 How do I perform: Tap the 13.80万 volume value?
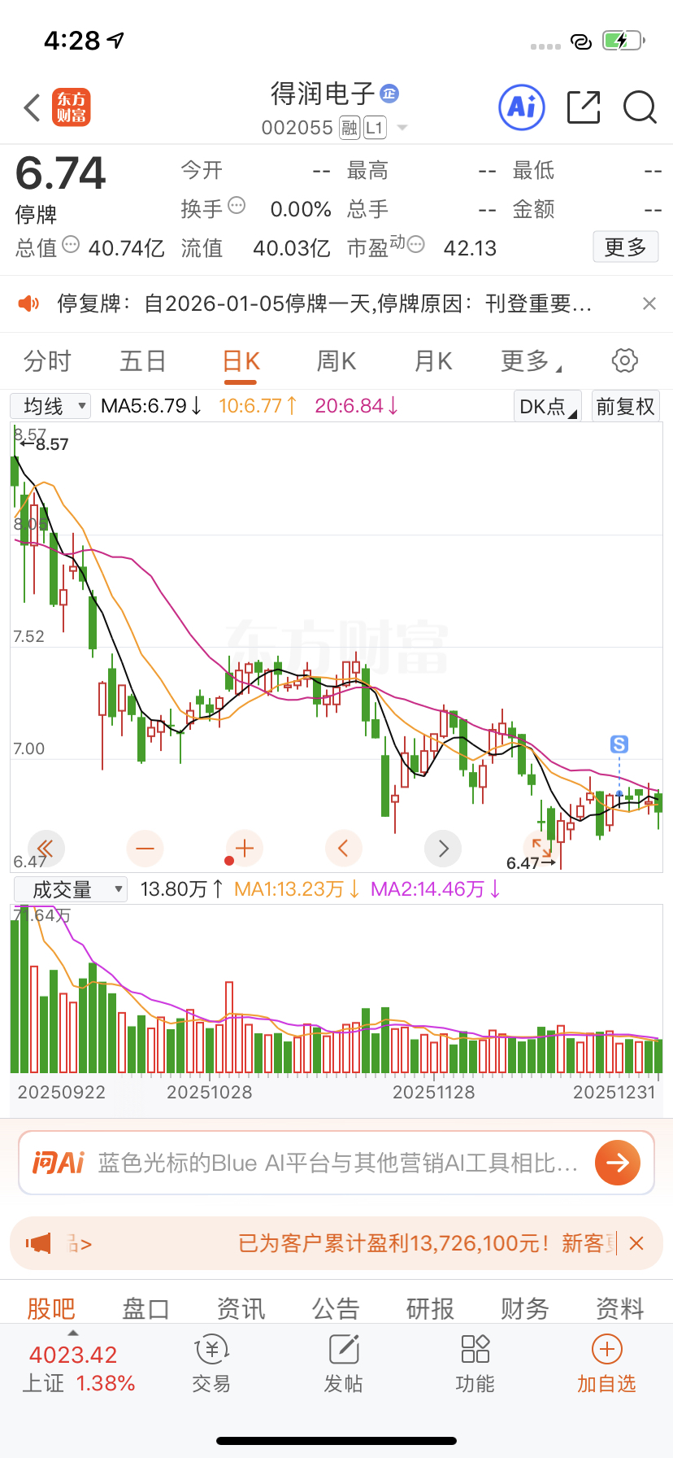point(181,889)
